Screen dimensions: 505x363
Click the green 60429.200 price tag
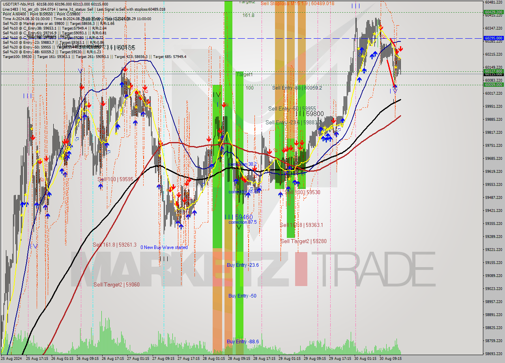point(493,12)
